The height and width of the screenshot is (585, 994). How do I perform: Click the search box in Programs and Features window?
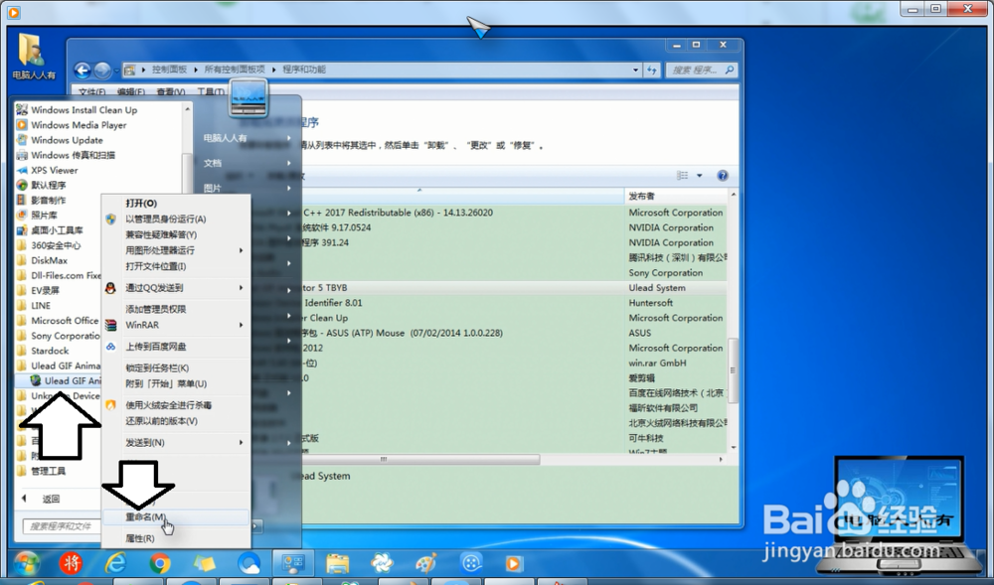tap(703, 70)
